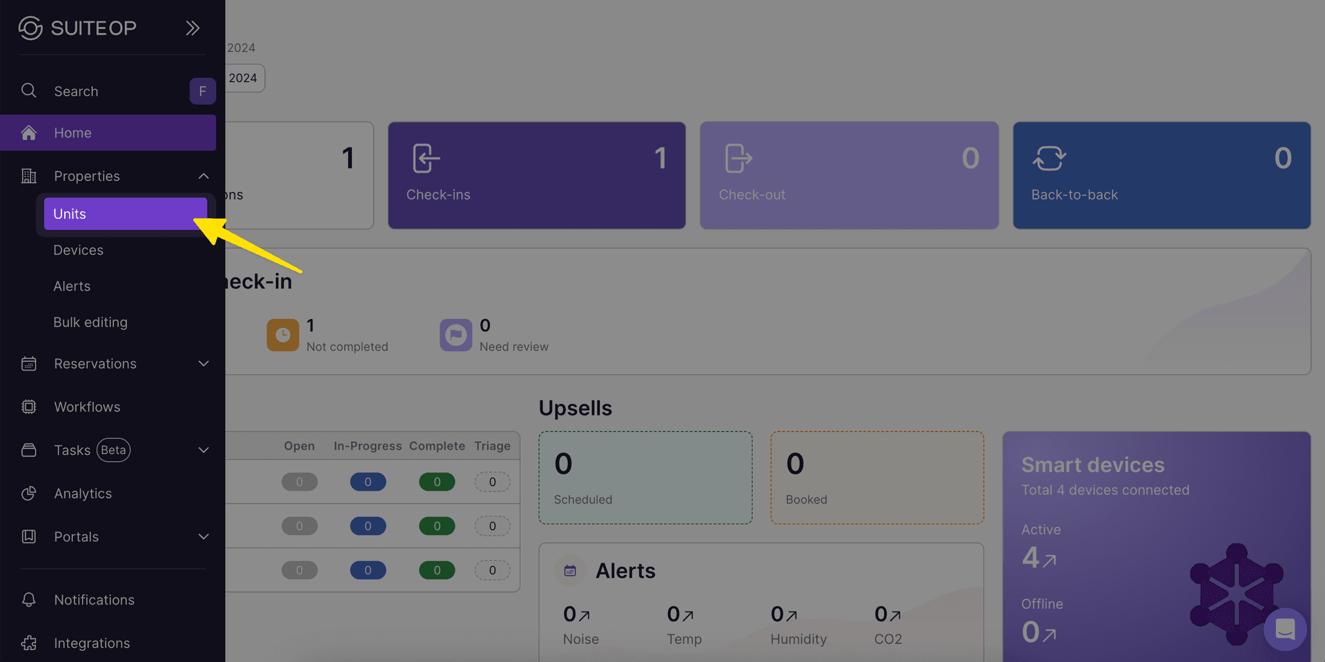The height and width of the screenshot is (662, 1325).
Task: Select the Integrations icon in the sidebar
Action: click(x=28, y=643)
